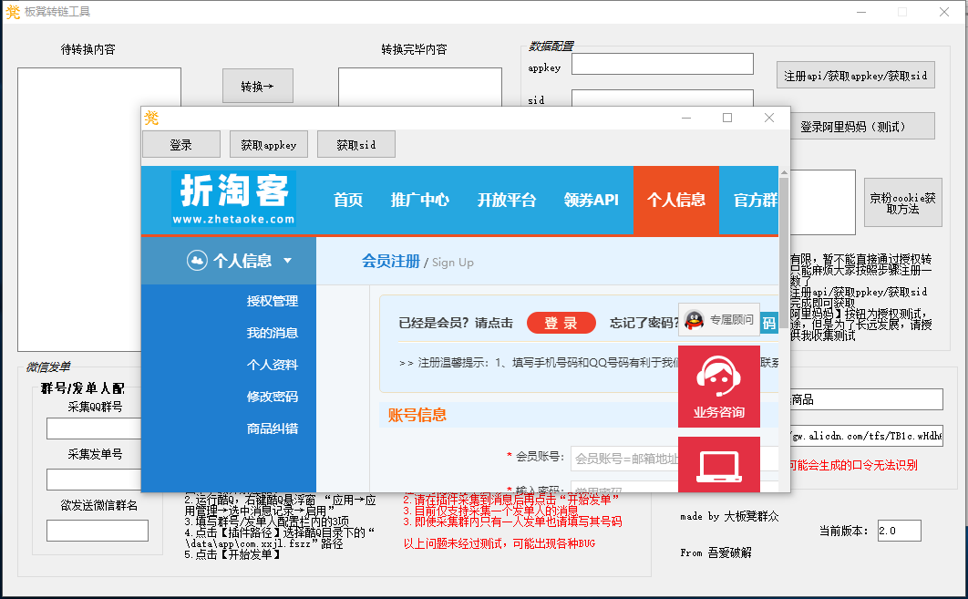
Task: Open 商品纠错 in the sidebar
Action: pyautogui.click(x=273, y=429)
